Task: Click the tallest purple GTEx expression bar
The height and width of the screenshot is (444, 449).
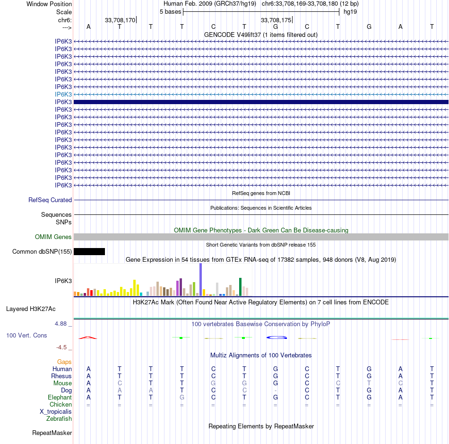Action: point(200,280)
